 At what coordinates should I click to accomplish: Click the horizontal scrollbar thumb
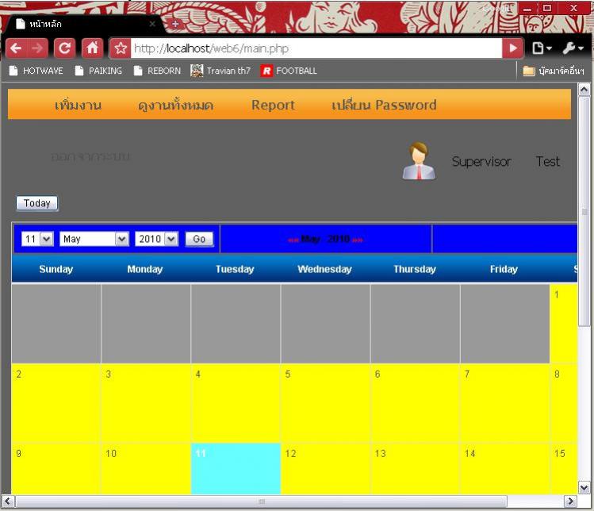(262, 501)
